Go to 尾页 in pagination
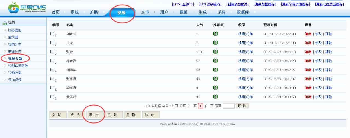This screenshot has width=350, height=138. pyautogui.click(x=218, y=106)
